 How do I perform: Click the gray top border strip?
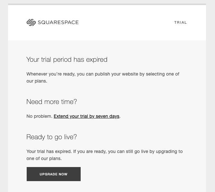107,4
